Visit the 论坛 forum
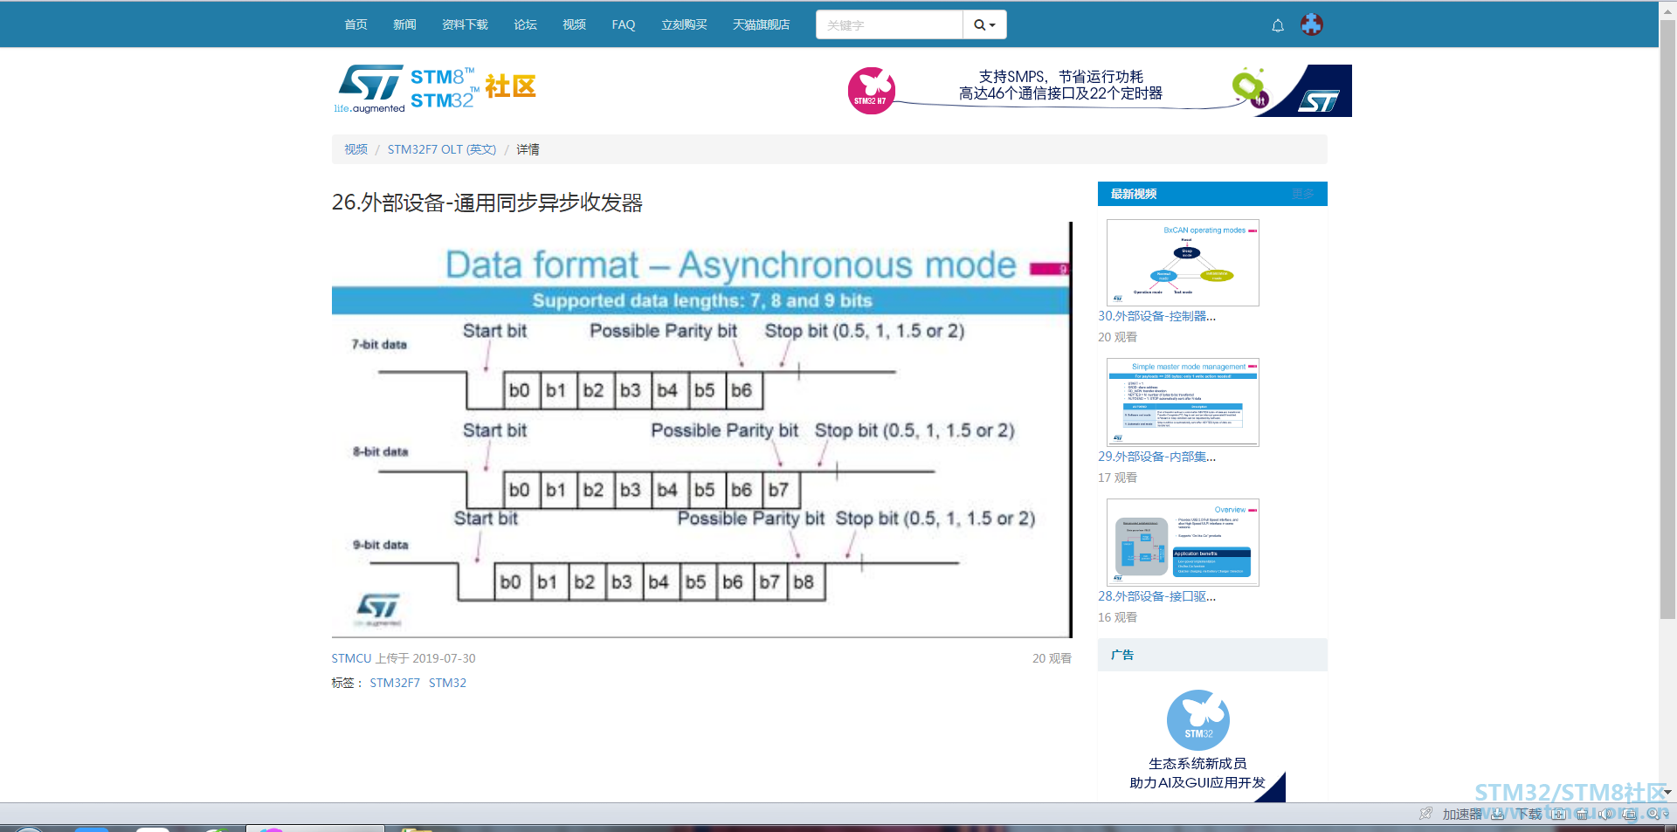Viewport: 1677px width, 832px height. (x=525, y=24)
